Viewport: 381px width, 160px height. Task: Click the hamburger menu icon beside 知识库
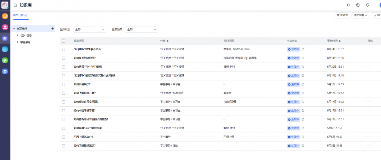(15, 5)
